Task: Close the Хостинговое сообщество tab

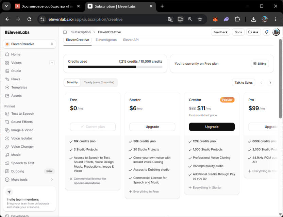Action: point(79,6)
